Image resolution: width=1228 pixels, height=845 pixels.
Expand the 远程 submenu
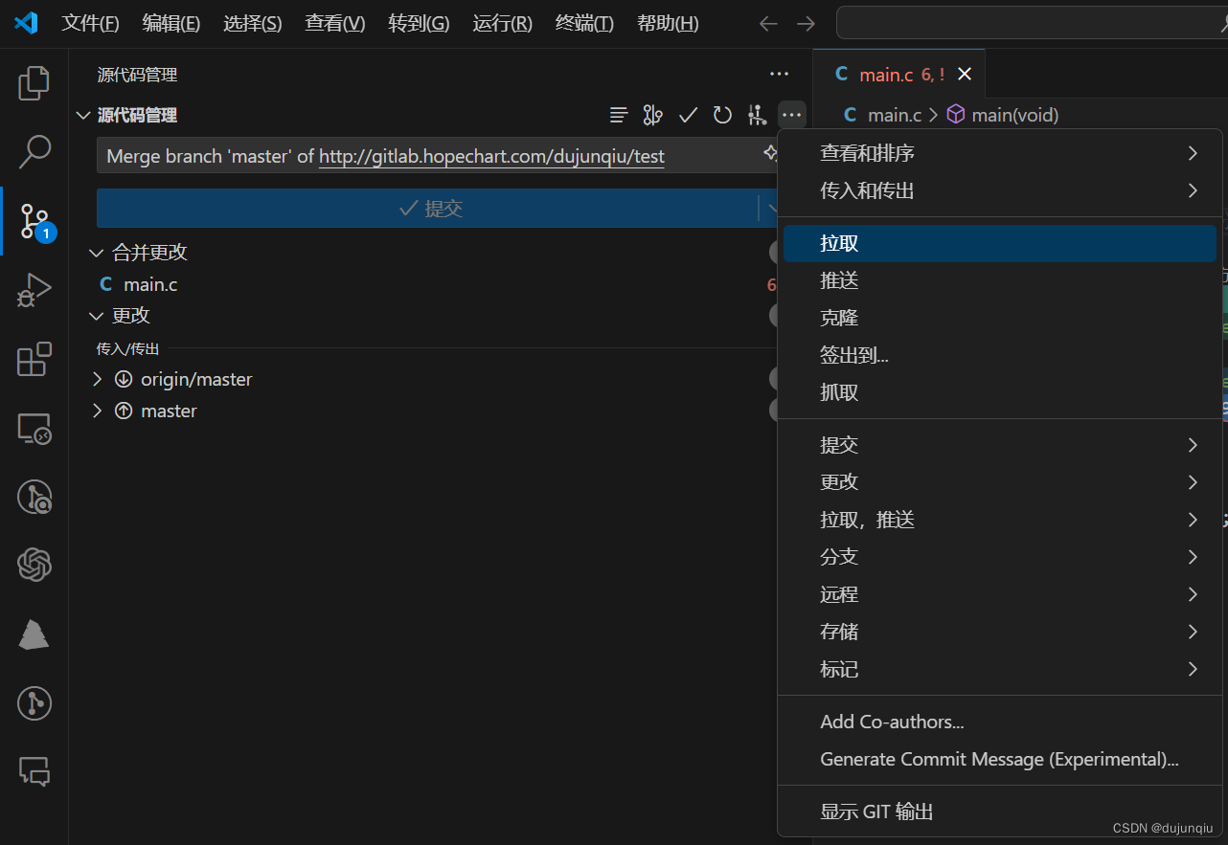tap(1000, 594)
